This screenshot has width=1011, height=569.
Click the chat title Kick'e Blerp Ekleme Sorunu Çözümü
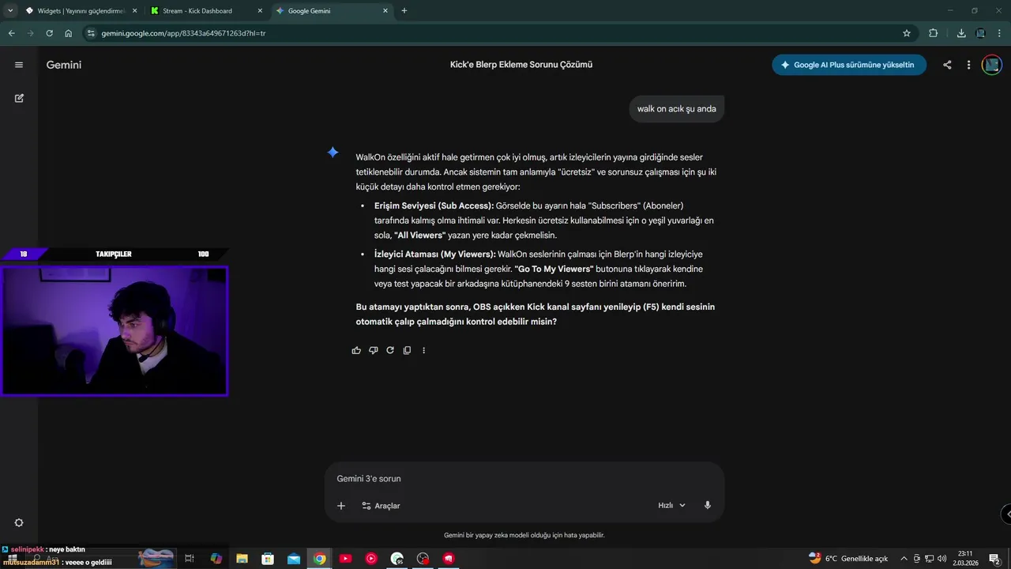(521, 65)
